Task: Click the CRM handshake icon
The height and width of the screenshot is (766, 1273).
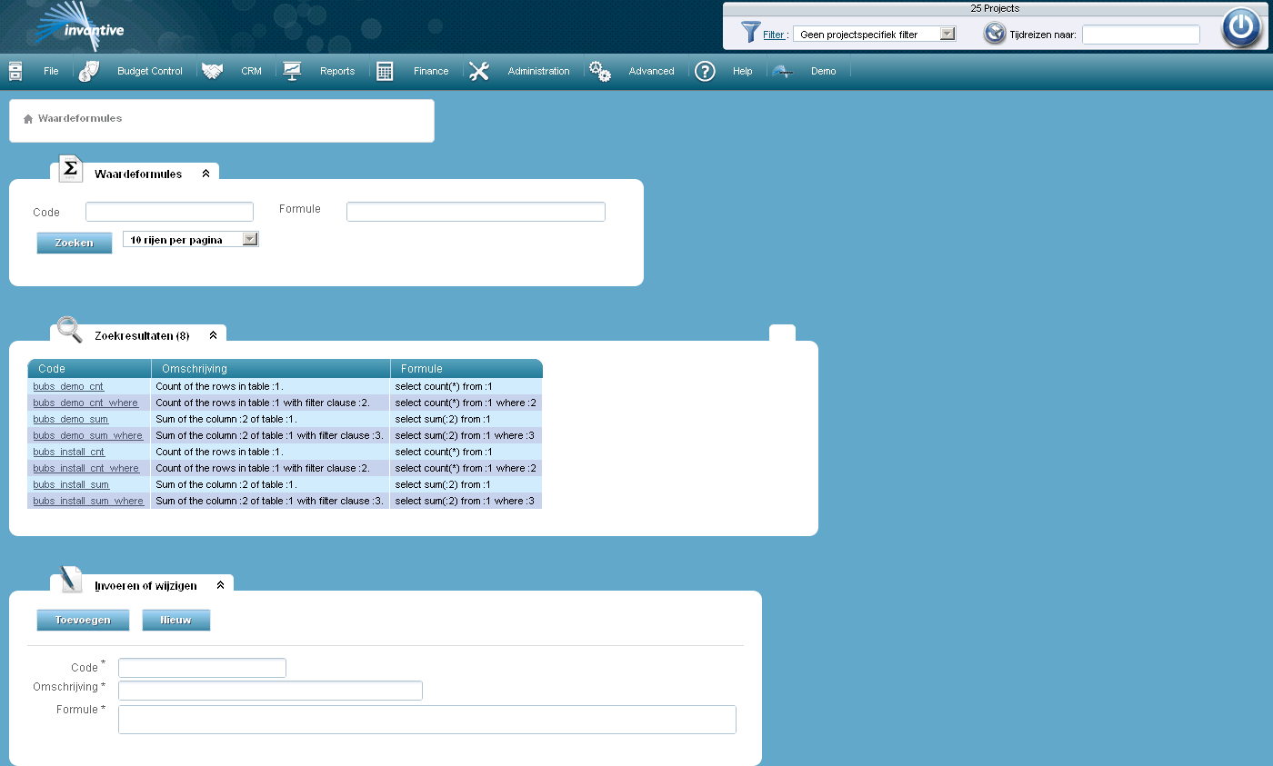Action: pyautogui.click(x=213, y=71)
